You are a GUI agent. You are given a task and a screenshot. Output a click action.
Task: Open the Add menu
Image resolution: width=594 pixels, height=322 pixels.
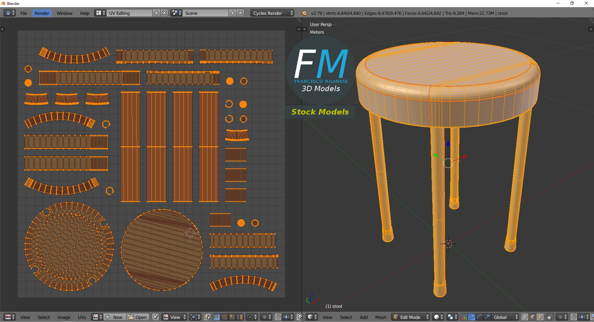[364, 317]
